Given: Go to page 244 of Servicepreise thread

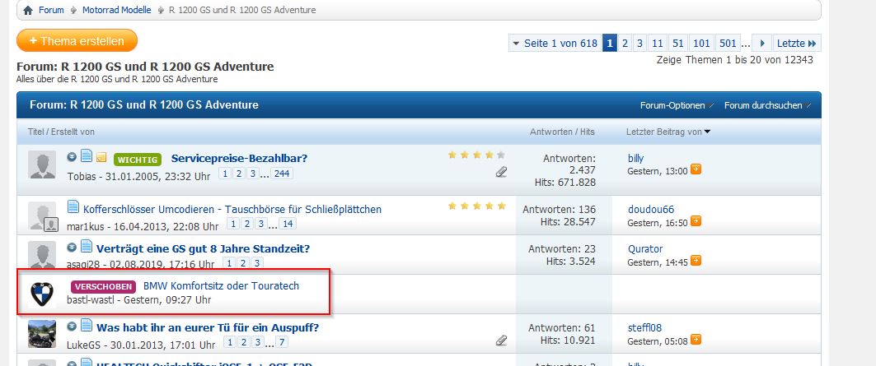Looking at the screenshot, I should (283, 174).
